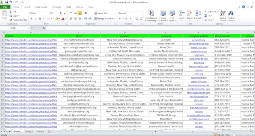Click the Cut scissors icon

pos(10,12)
